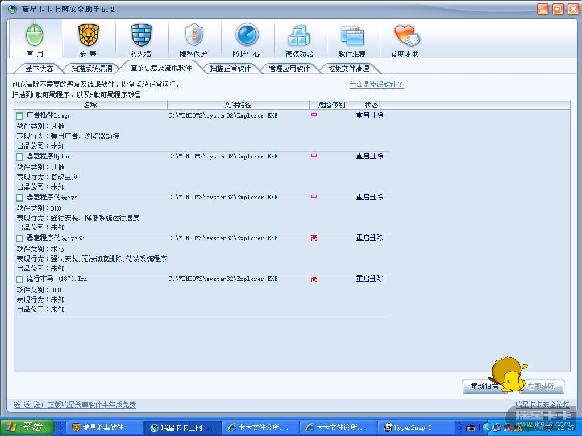Click 重启删除 status for 广告插件Lsmgr
Screen dimensions: 582x436
click(369, 115)
